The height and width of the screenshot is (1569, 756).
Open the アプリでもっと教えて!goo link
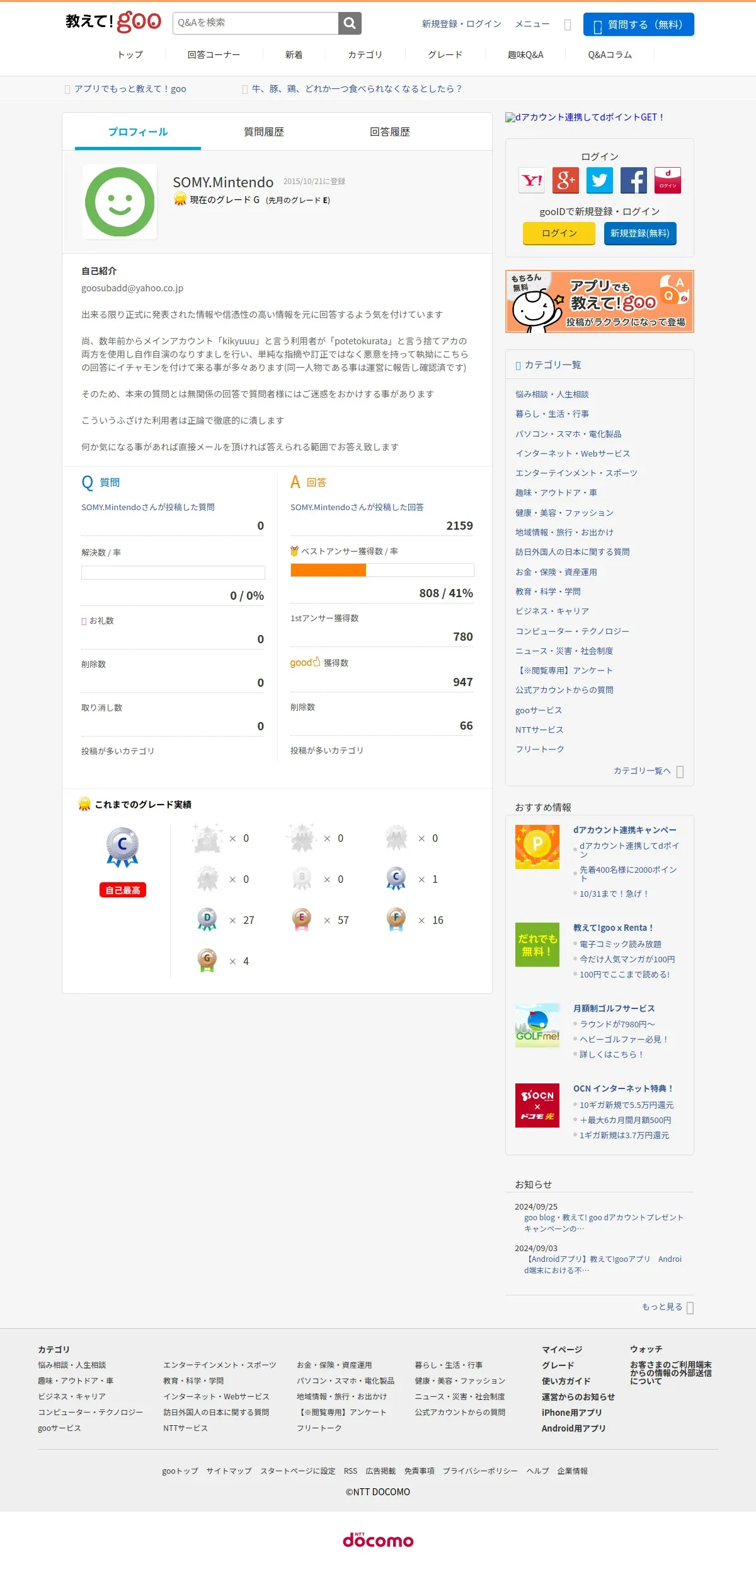(130, 89)
